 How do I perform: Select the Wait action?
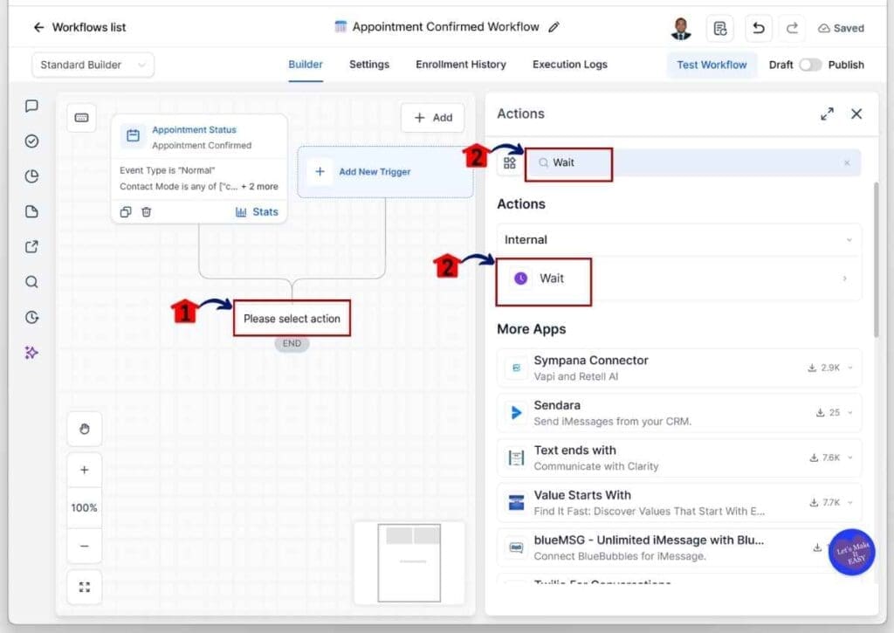[x=678, y=279]
